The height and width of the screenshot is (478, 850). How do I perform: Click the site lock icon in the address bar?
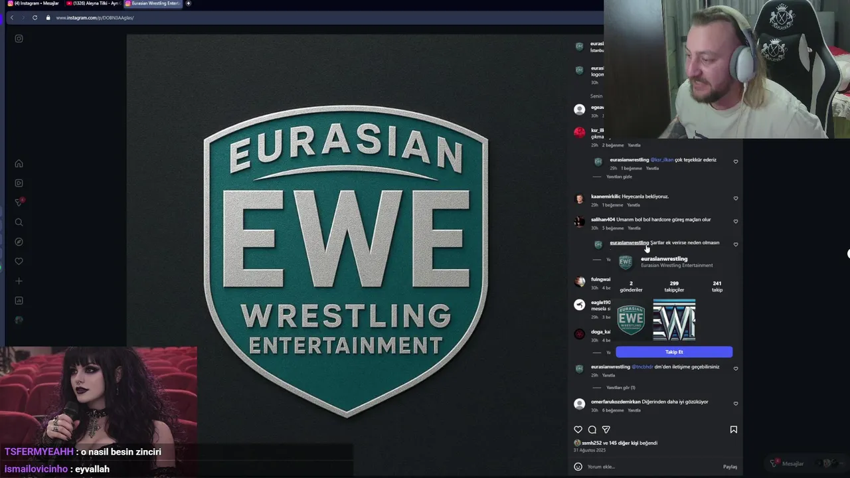48,17
